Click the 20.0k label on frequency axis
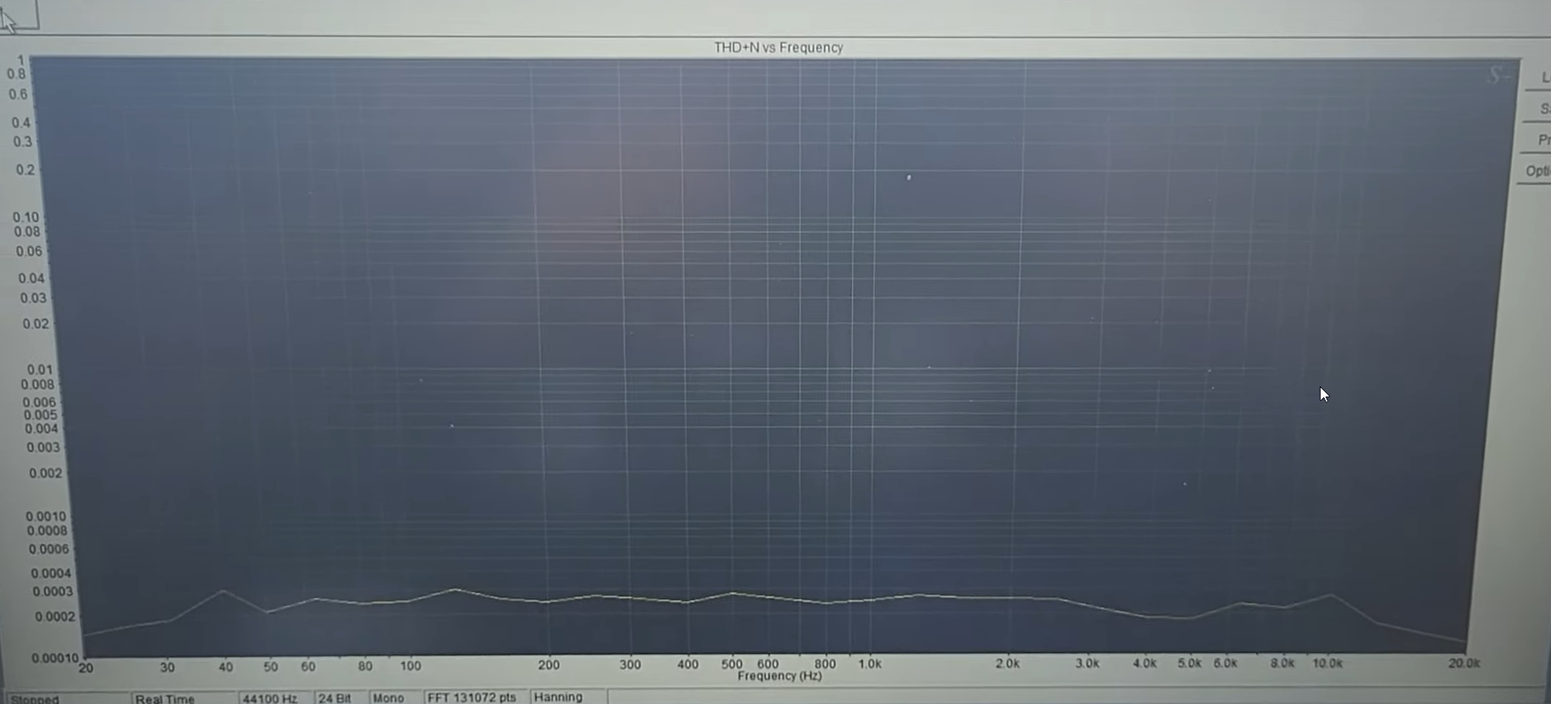The height and width of the screenshot is (704, 1551). pos(1464,663)
